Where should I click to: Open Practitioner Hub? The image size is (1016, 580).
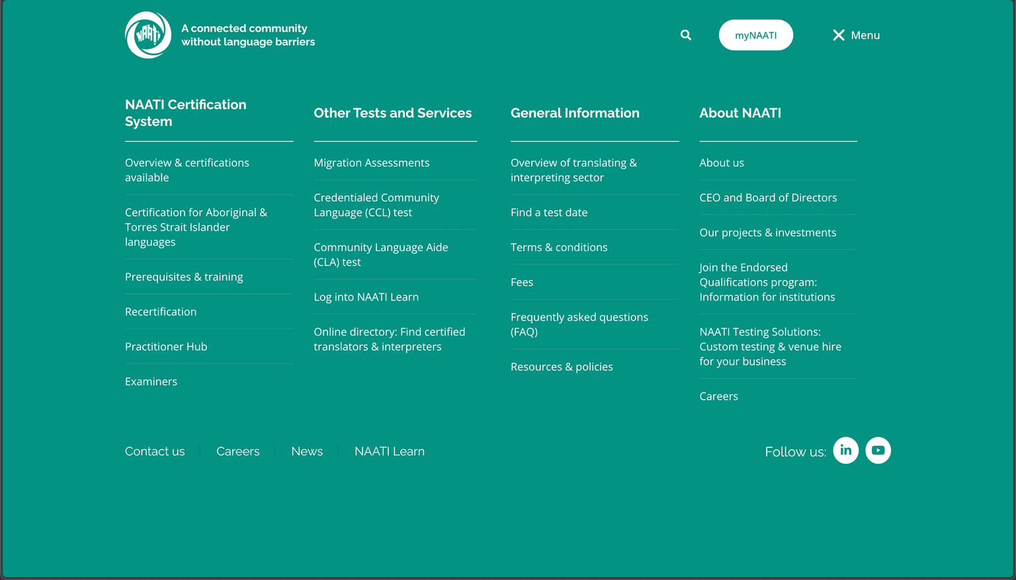(165, 346)
